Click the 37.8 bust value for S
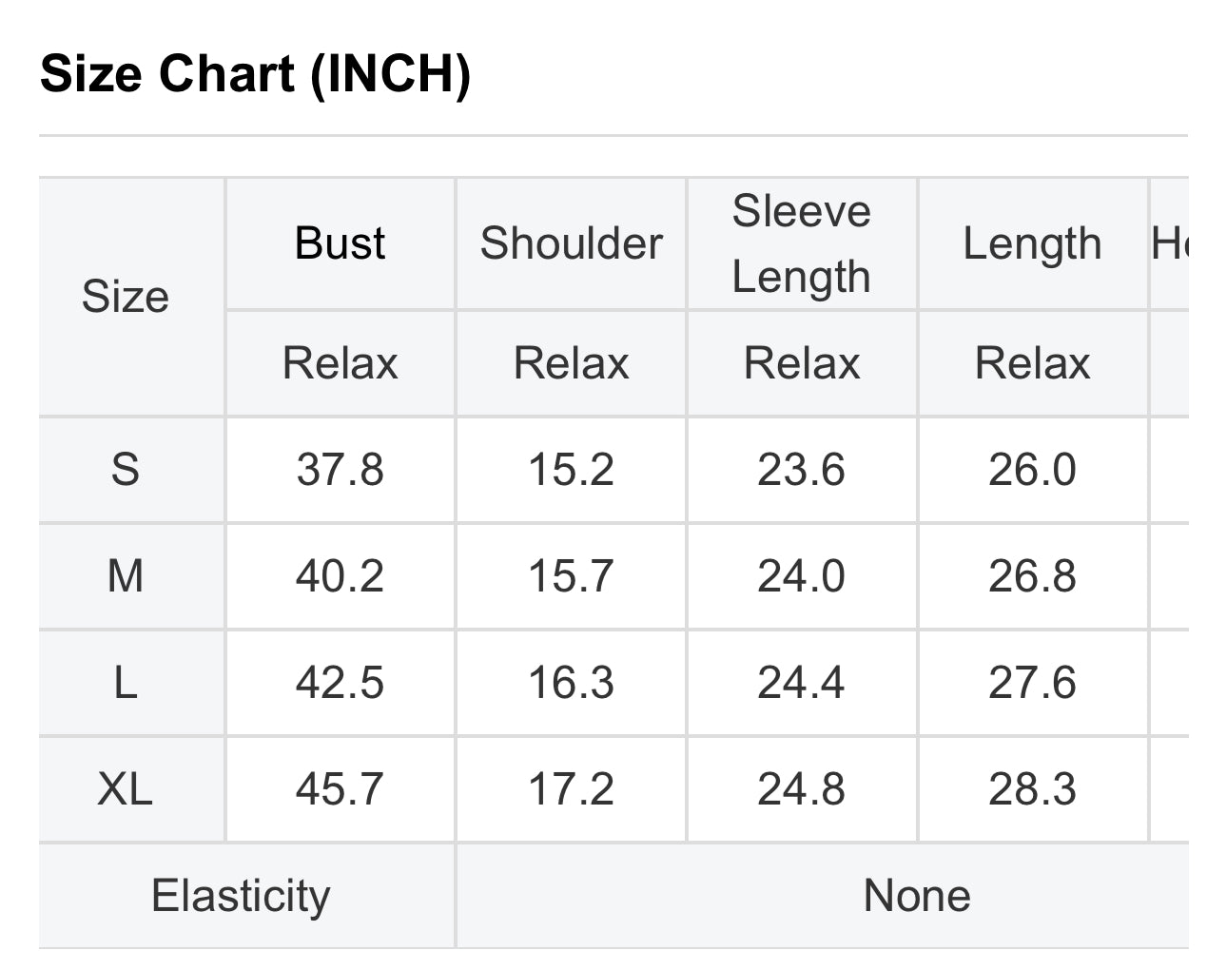The height and width of the screenshot is (970, 1227). coord(340,470)
